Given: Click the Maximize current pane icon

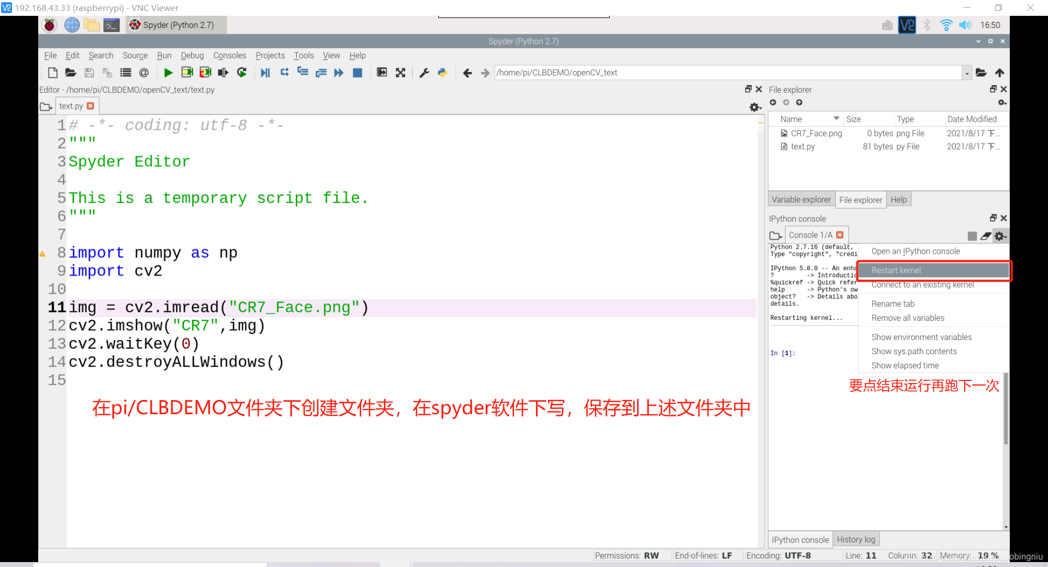Looking at the screenshot, I should tap(382, 73).
